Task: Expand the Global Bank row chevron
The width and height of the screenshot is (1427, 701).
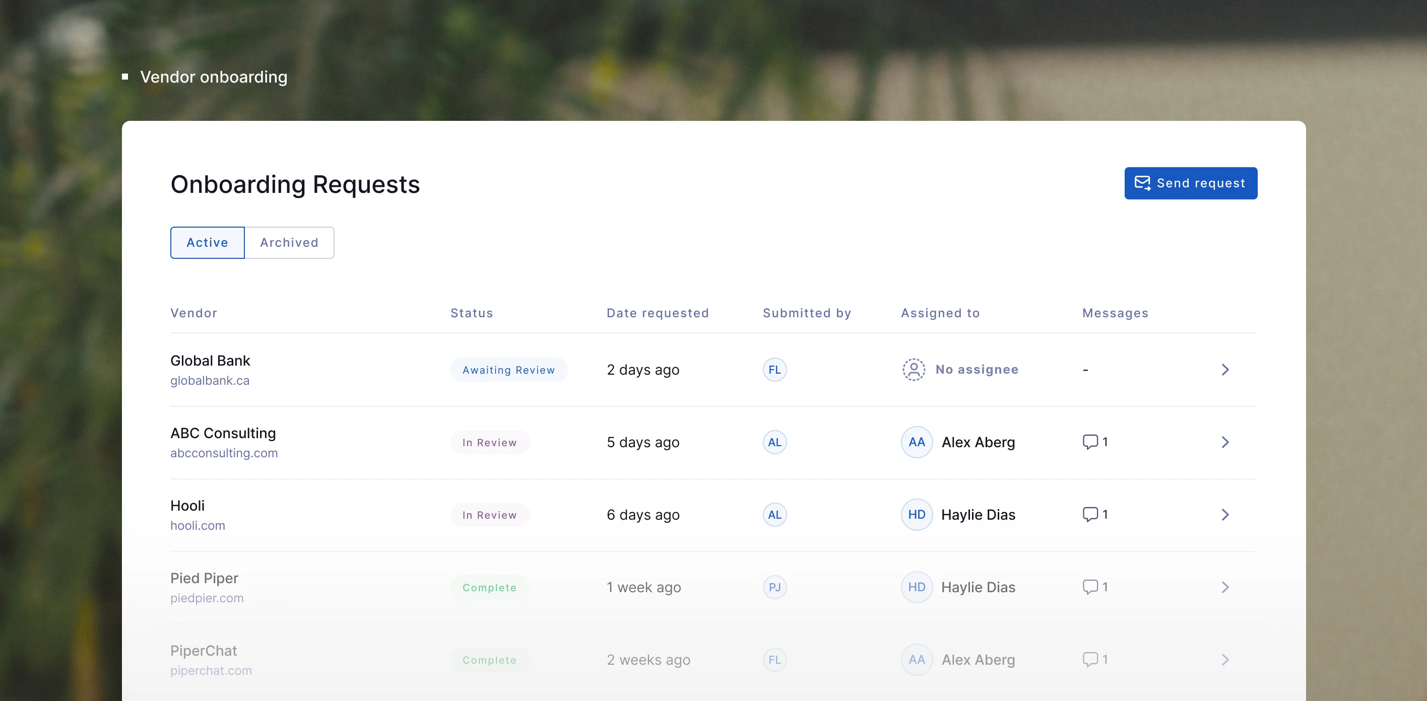Action: pyautogui.click(x=1225, y=369)
